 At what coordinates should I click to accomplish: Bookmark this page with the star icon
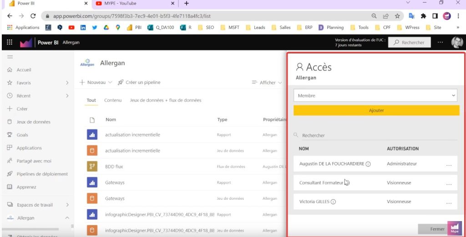397,16
